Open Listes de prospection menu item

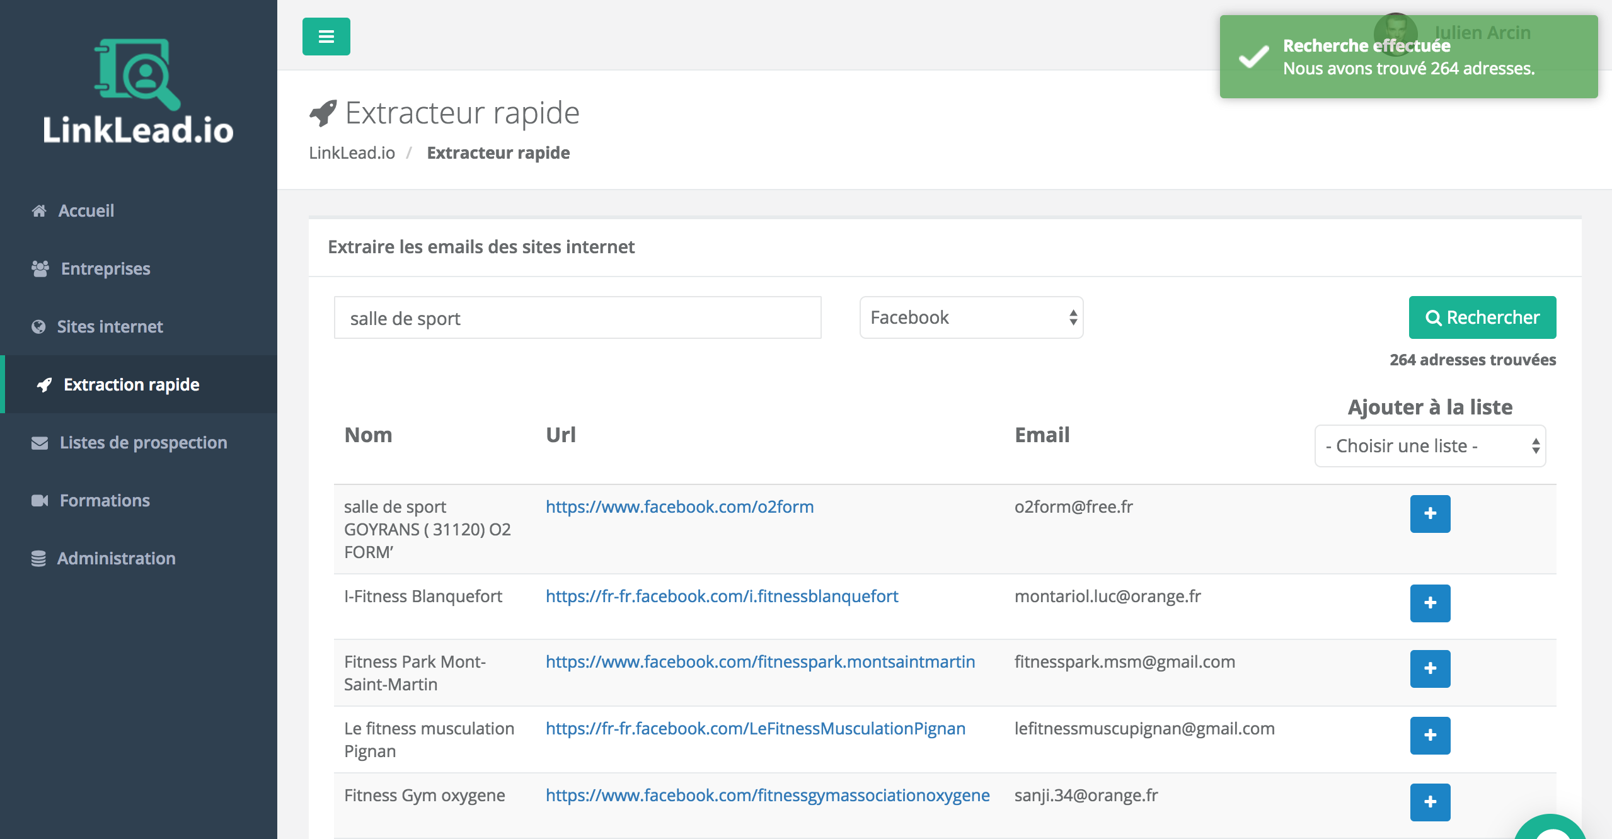pyautogui.click(x=139, y=442)
